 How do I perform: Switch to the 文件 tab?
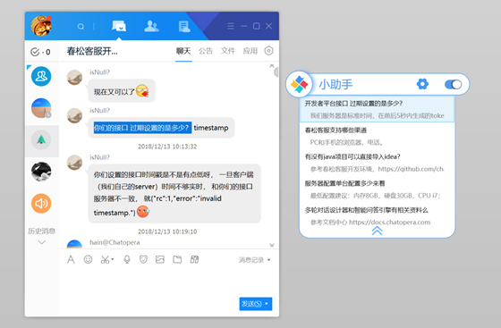pyautogui.click(x=228, y=51)
